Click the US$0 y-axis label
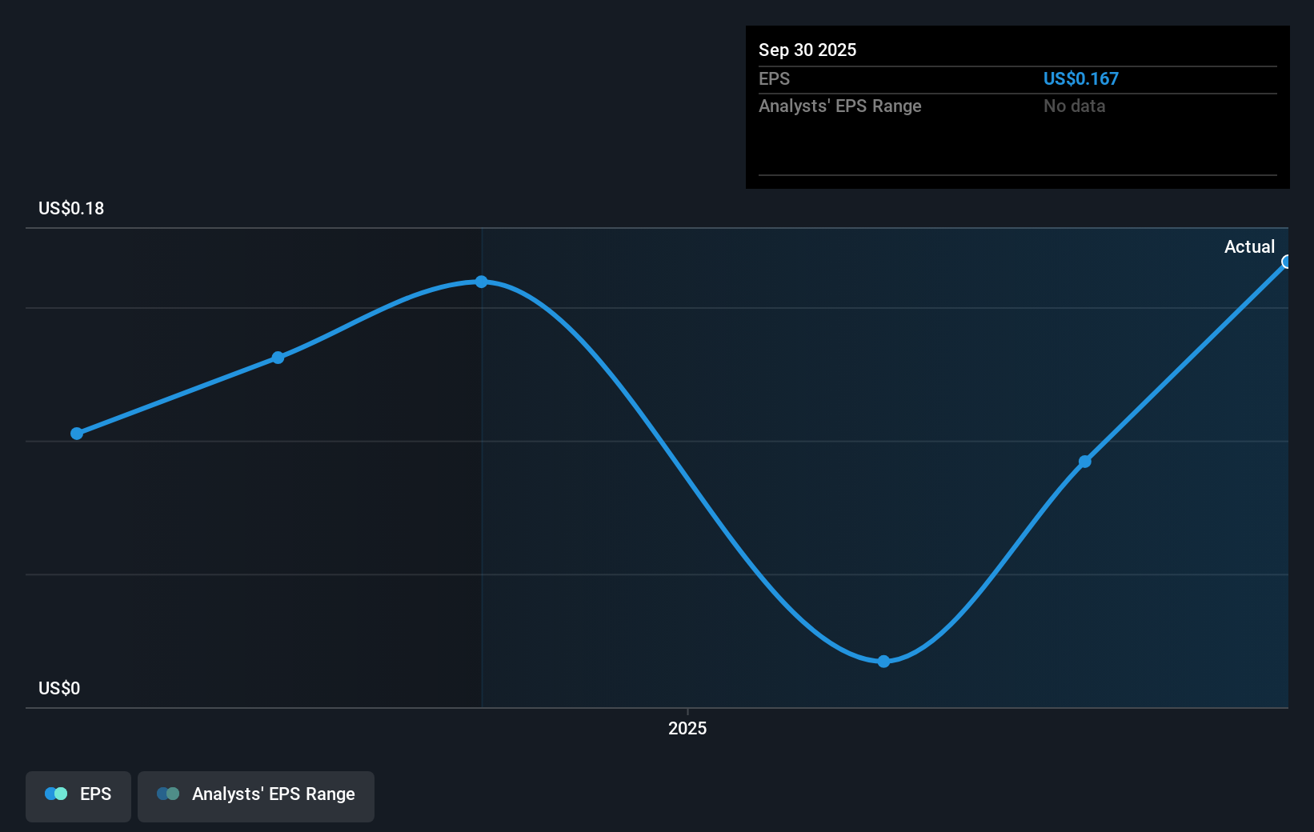Screen dimensions: 1314x832 tap(59, 688)
